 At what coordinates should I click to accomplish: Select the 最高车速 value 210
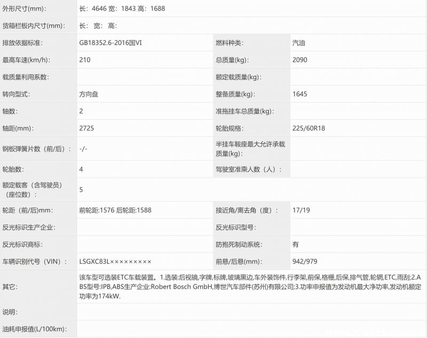click(x=84, y=60)
